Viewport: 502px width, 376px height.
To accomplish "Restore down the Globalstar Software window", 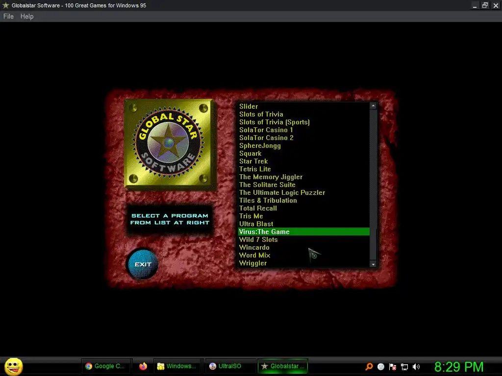I will [485, 5].
